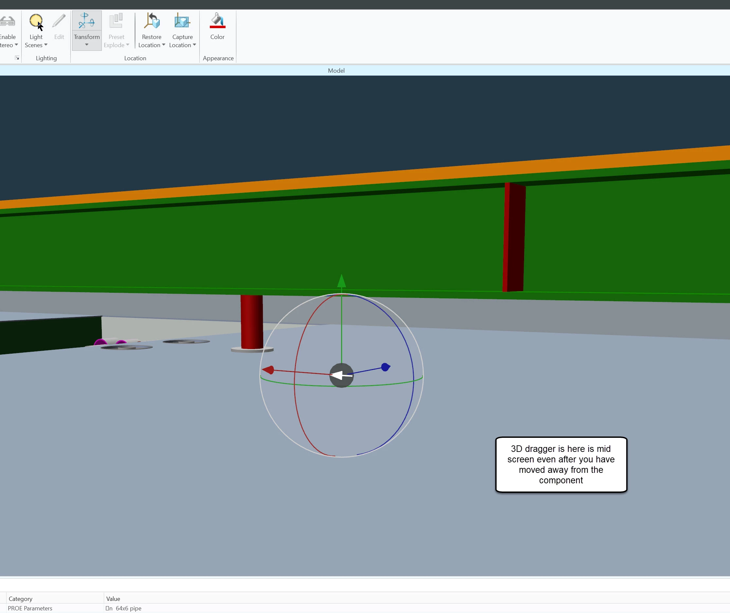Click the blue dragger axis handle
The width and height of the screenshot is (730, 613).
tap(386, 367)
